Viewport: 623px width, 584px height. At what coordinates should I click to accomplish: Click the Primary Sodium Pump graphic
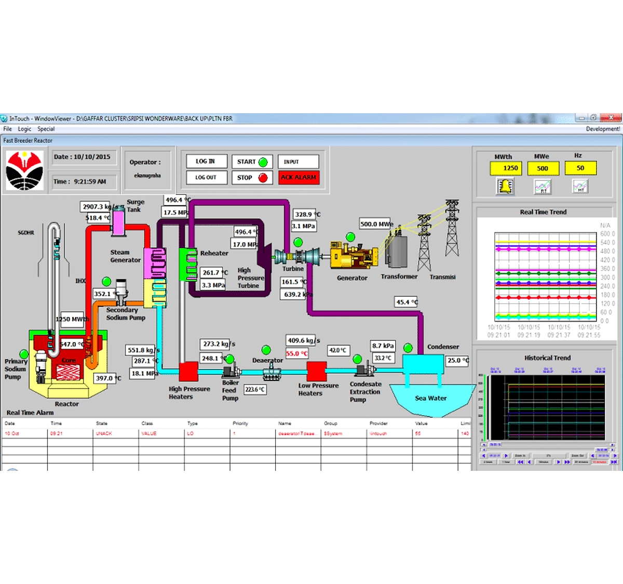pyautogui.click(x=41, y=367)
